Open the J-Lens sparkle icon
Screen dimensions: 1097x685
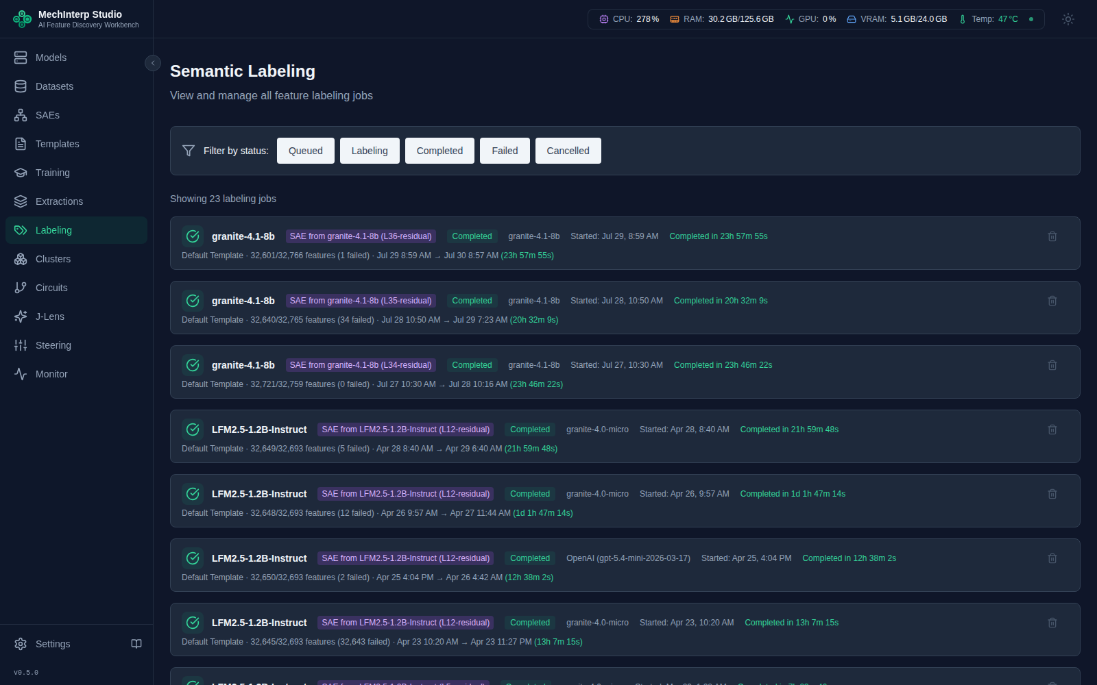(21, 316)
